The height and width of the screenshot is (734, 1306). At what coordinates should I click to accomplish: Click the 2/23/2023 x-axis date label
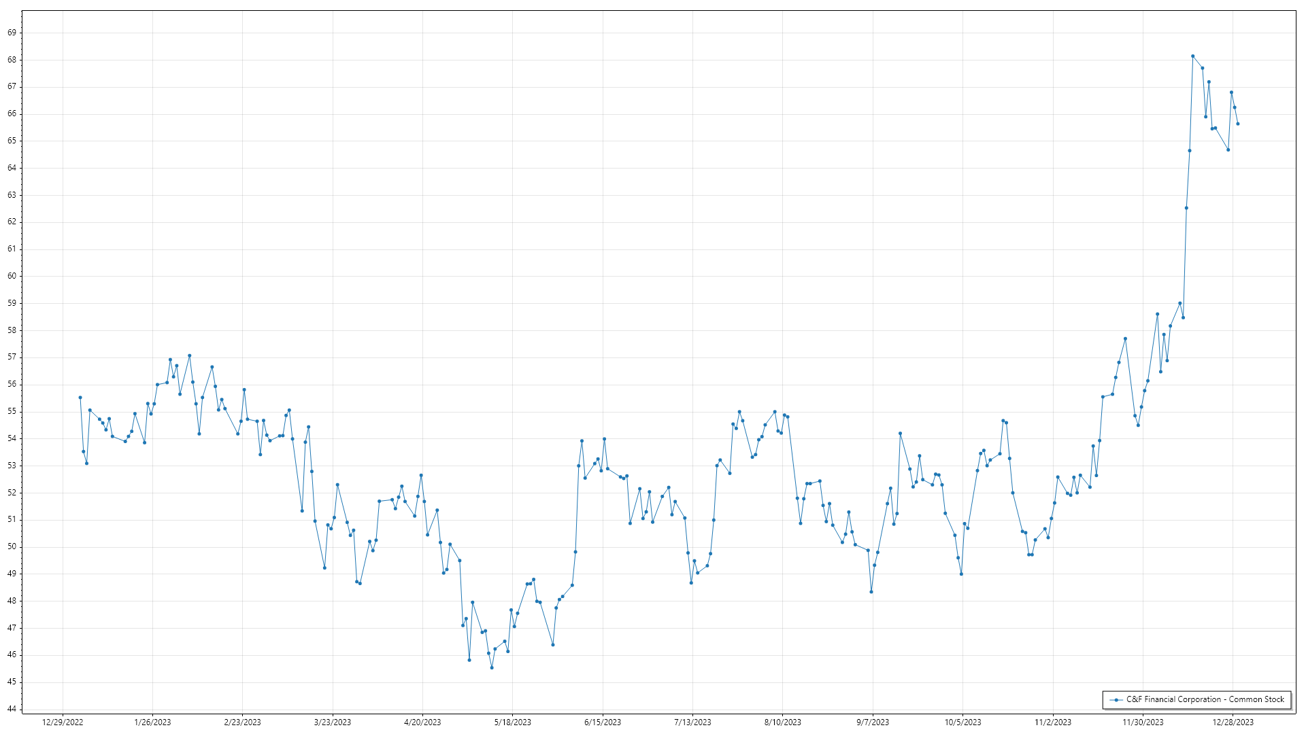click(242, 722)
